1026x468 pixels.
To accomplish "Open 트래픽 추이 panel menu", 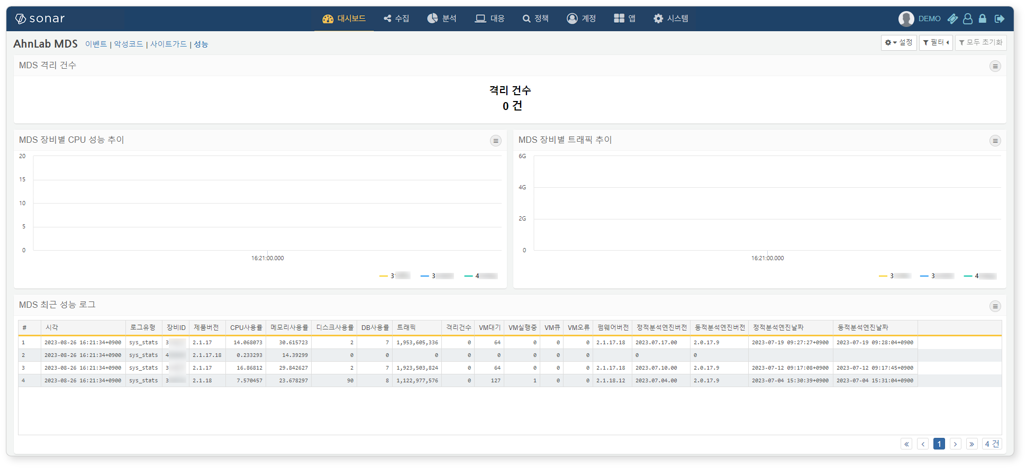I will [x=995, y=141].
